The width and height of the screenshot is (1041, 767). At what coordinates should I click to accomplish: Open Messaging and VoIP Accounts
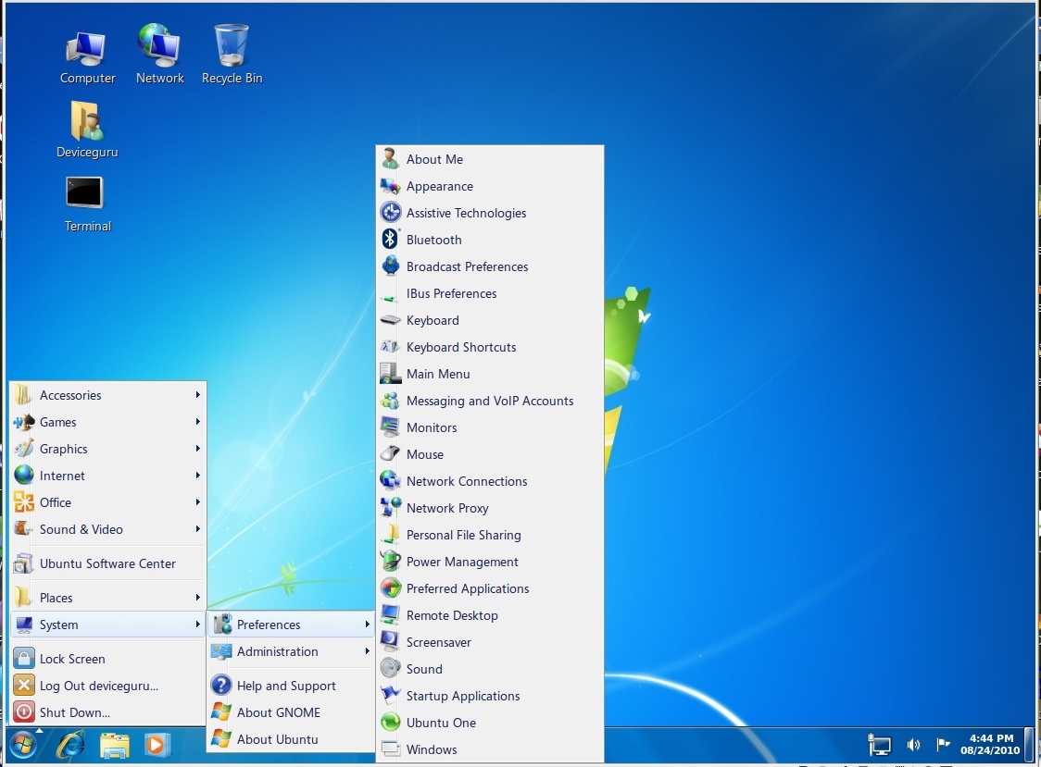click(x=490, y=401)
